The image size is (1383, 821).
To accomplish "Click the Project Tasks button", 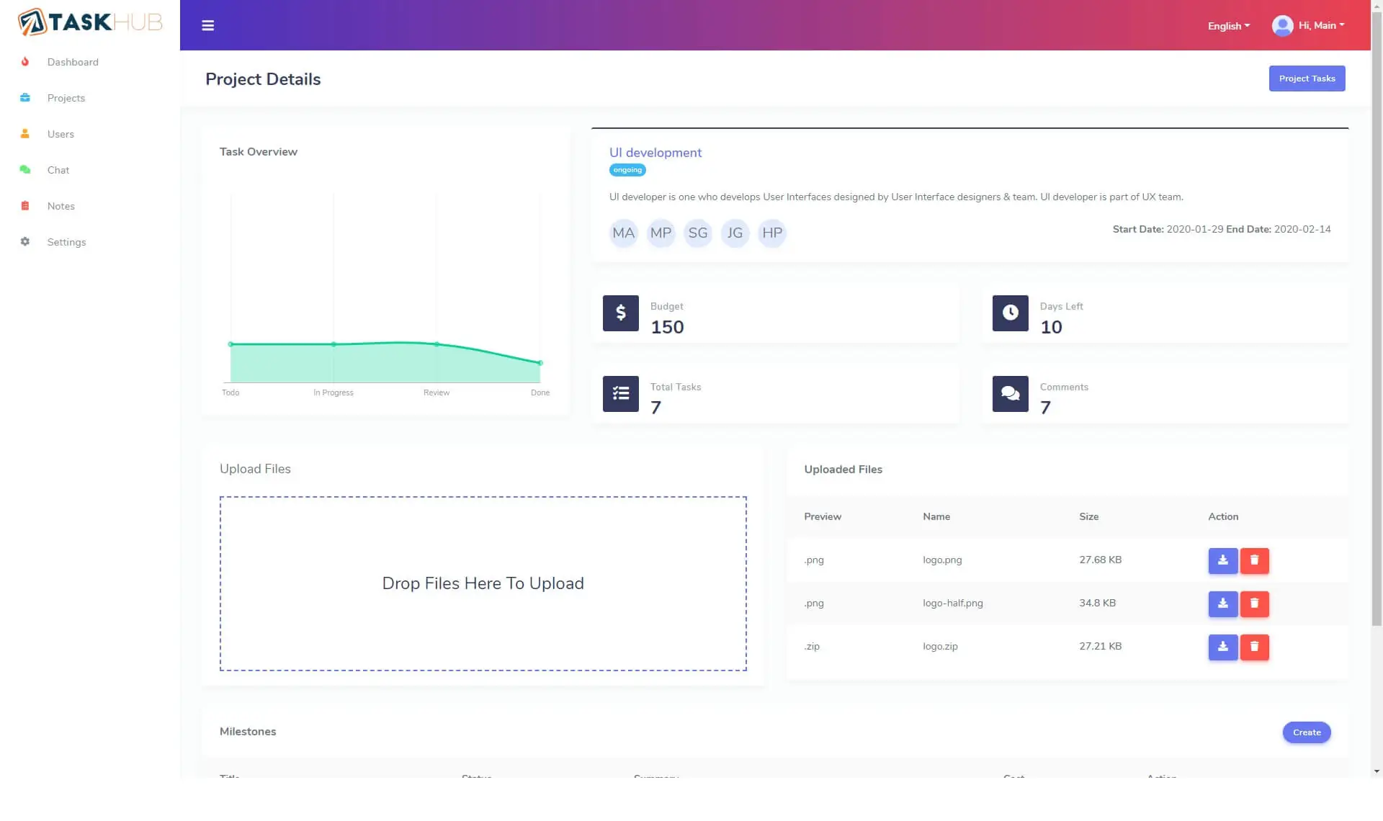I will (x=1307, y=78).
